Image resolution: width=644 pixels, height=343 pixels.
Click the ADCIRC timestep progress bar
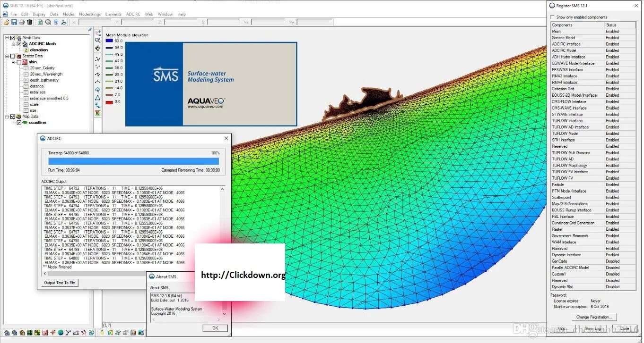click(134, 161)
